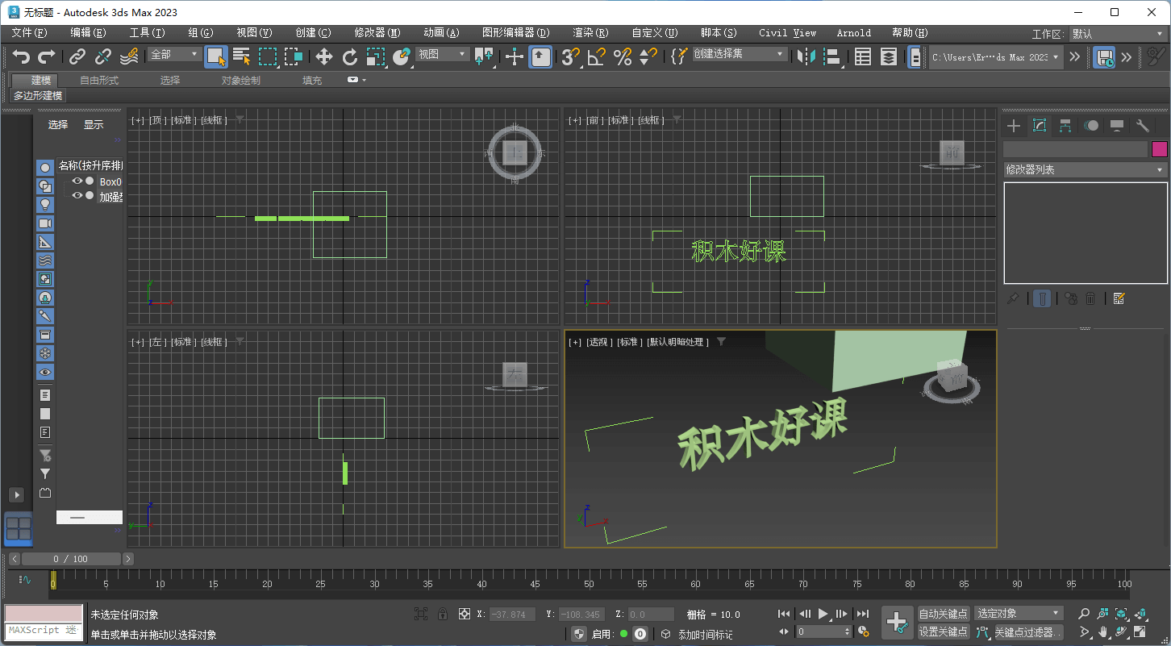1171x646 pixels.
Task: Open the selection filter 全部 dropdown
Action: pos(173,54)
